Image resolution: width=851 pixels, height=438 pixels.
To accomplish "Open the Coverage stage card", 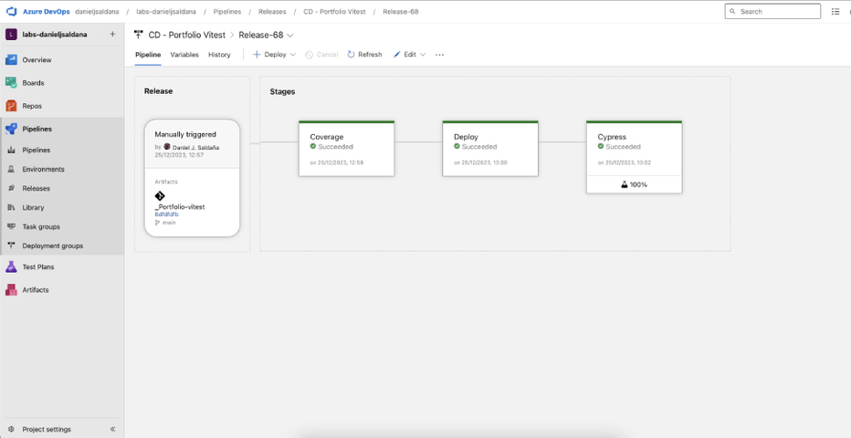I will pyautogui.click(x=347, y=149).
